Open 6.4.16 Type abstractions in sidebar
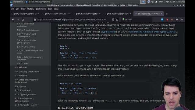The width and height of the screenshot is (195, 110). coord(28,30)
